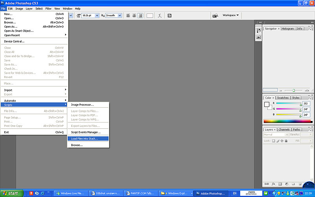Click the Create new layer icon
Screen dimensions: 315x197
point(300,184)
